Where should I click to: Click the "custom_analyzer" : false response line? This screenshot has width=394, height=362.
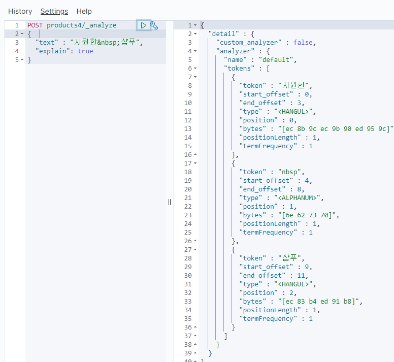[x=268, y=43]
